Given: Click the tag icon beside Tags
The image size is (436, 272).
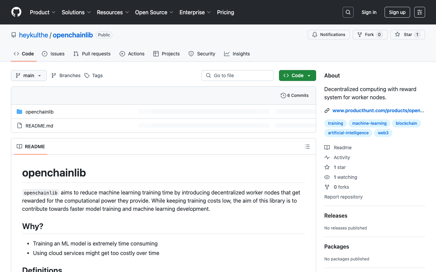Looking at the screenshot, I should point(87,75).
